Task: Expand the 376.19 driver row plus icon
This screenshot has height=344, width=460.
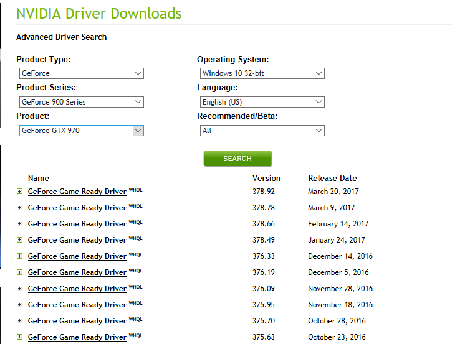Action: coord(20,272)
